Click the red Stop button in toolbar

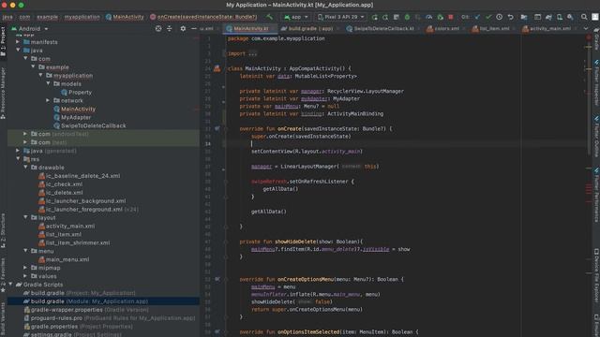(451, 17)
